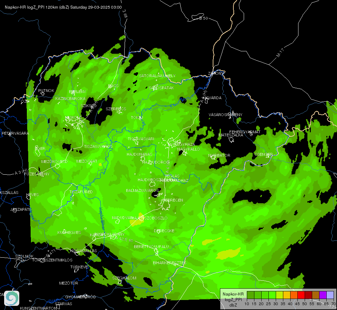Click the MEZOKOVESD city label
337x310 pixels.
(x=54, y=162)
